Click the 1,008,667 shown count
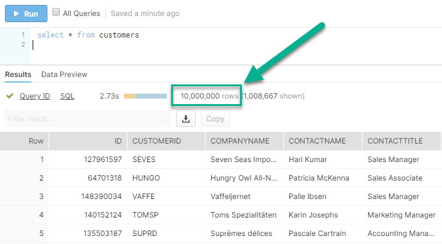The height and width of the screenshot is (244, 442). coord(273,96)
